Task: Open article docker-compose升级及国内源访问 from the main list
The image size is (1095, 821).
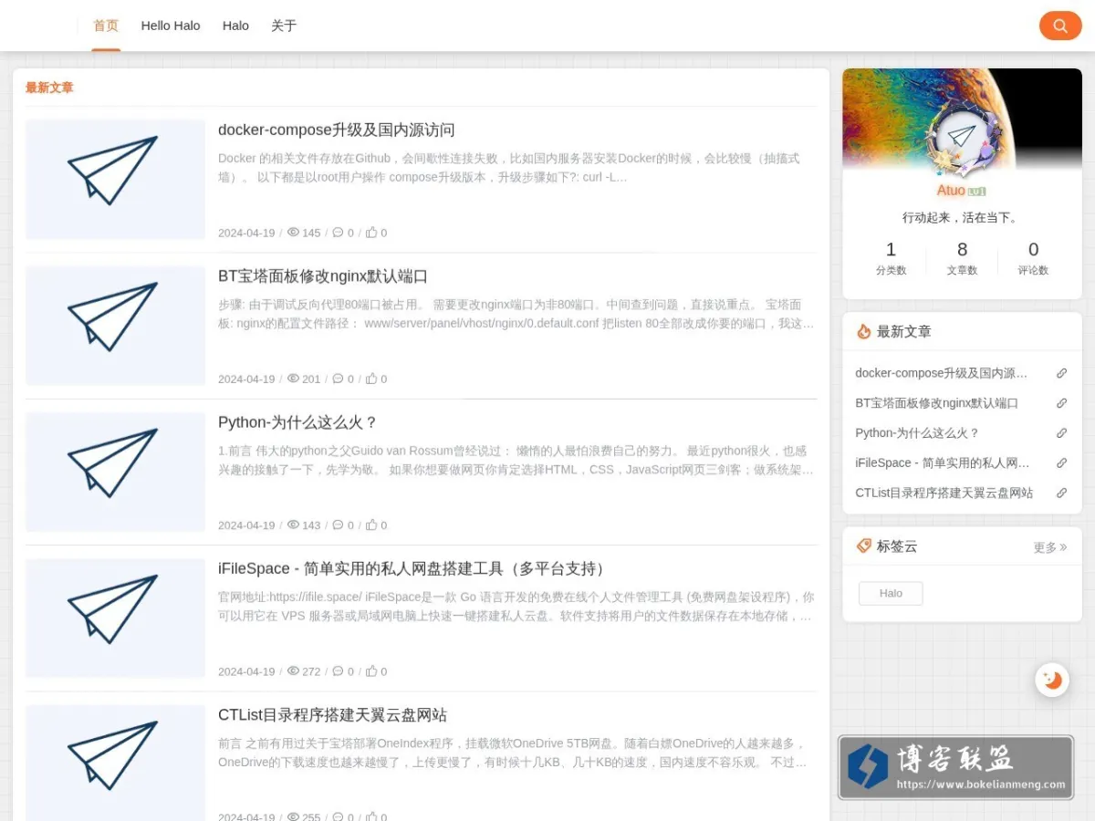Action: [x=336, y=130]
